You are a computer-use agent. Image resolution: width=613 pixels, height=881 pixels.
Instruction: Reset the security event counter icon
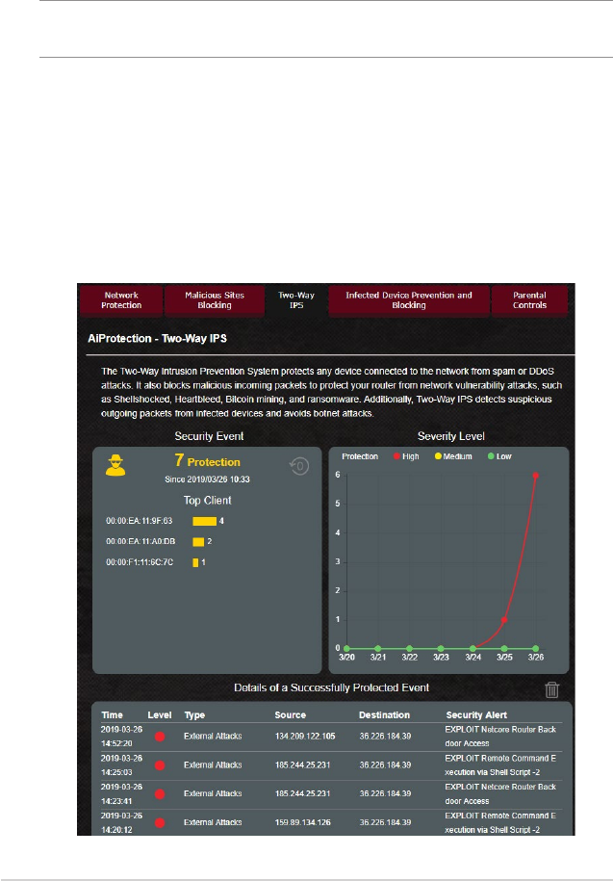tap(299, 466)
